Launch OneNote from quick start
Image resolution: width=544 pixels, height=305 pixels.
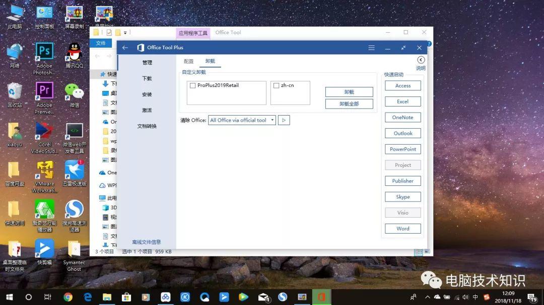(x=403, y=118)
